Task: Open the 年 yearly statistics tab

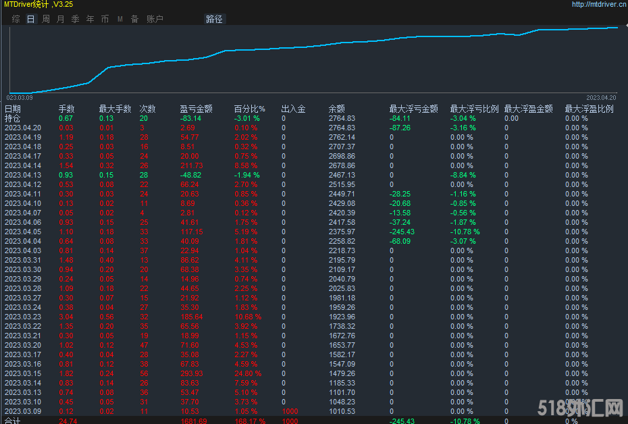Action: pos(90,20)
